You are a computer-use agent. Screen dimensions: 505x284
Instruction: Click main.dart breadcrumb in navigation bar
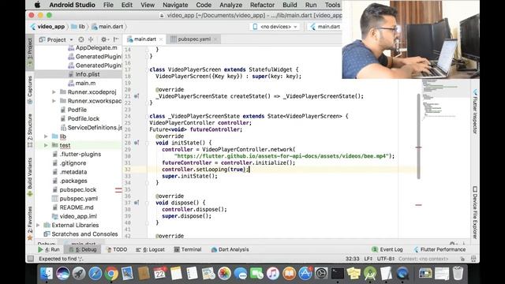click(107, 27)
